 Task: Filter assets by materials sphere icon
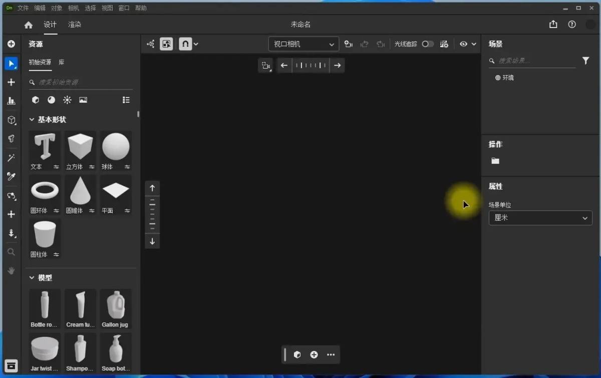51,100
